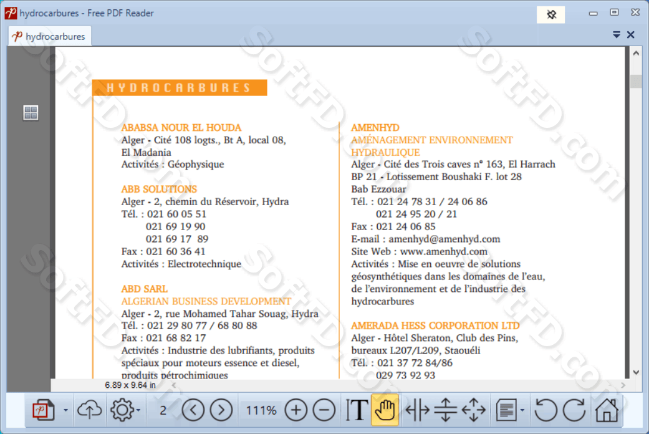
Task: Click the page size text 6.89 x 9.64 in
Action: click(x=130, y=385)
